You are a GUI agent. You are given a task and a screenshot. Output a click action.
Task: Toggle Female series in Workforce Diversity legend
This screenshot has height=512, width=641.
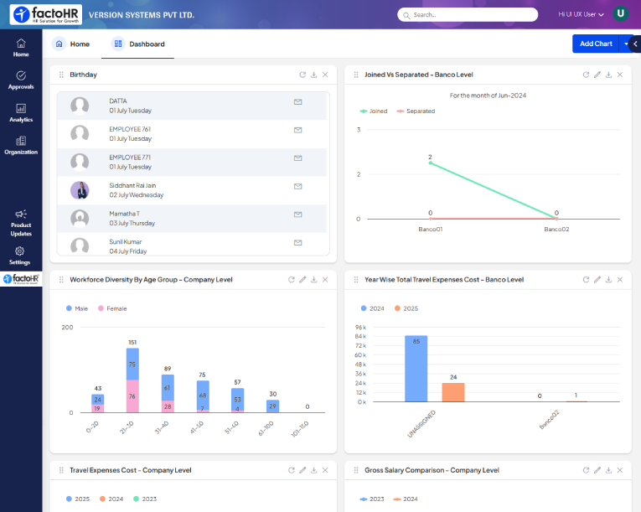[111, 308]
